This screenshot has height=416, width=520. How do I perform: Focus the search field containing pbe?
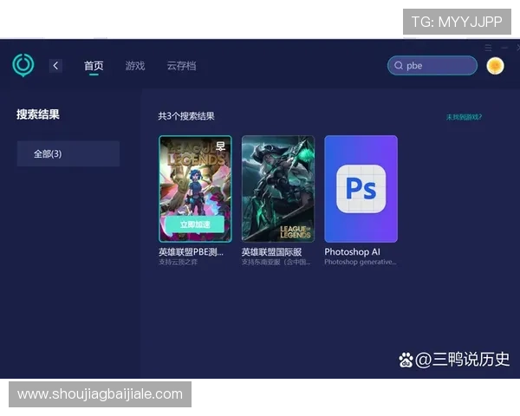point(432,65)
